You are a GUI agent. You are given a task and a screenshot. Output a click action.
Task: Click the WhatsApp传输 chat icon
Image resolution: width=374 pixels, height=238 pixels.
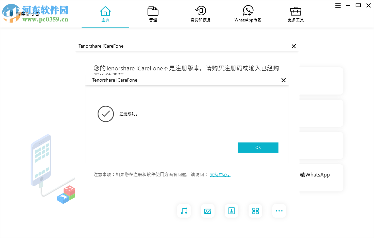click(x=248, y=11)
